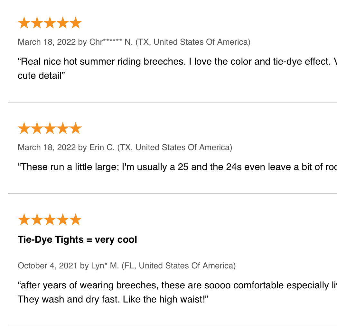Select the 'Tie-Dye Tights = very cool' review title
Image resolution: width=337 pixels, height=334 pixels.
[77, 239]
